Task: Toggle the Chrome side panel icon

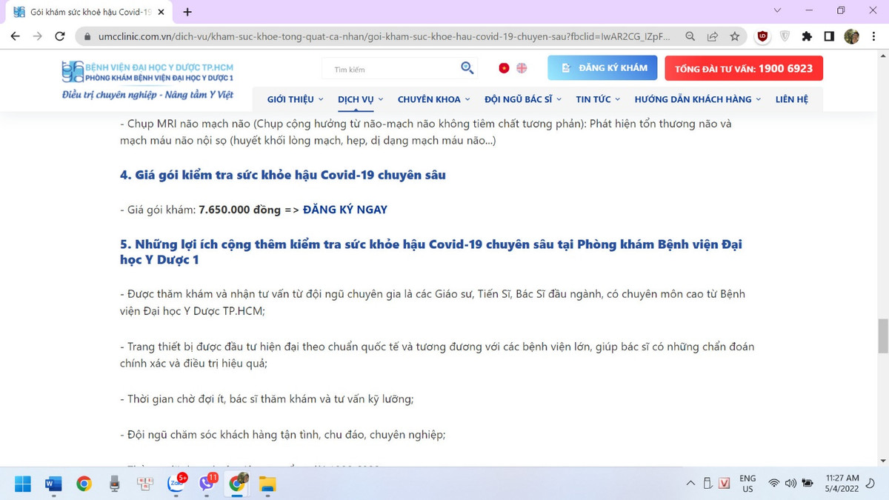Action: [x=829, y=36]
